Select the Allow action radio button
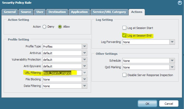184x109 pixels. [60, 27]
